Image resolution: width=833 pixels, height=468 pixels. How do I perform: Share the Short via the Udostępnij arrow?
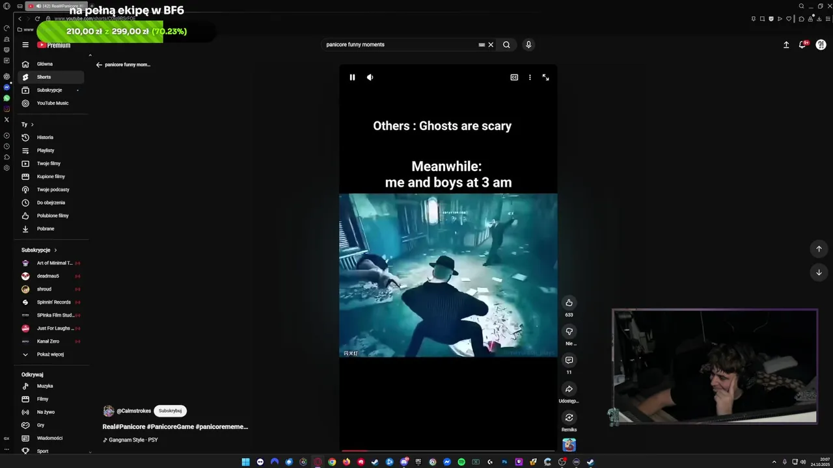(x=569, y=389)
